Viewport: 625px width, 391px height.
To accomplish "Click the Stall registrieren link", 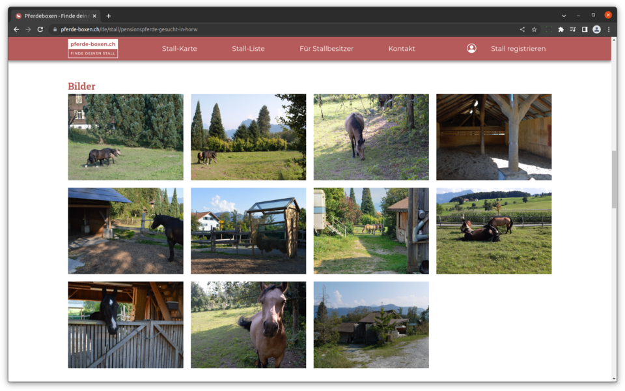I will pyautogui.click(x=518, y=49).
